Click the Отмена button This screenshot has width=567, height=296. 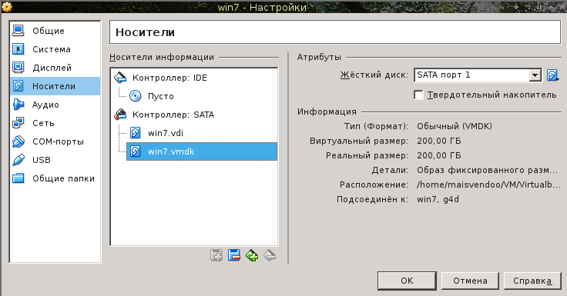pyautogui.click(x=470, y=281)
